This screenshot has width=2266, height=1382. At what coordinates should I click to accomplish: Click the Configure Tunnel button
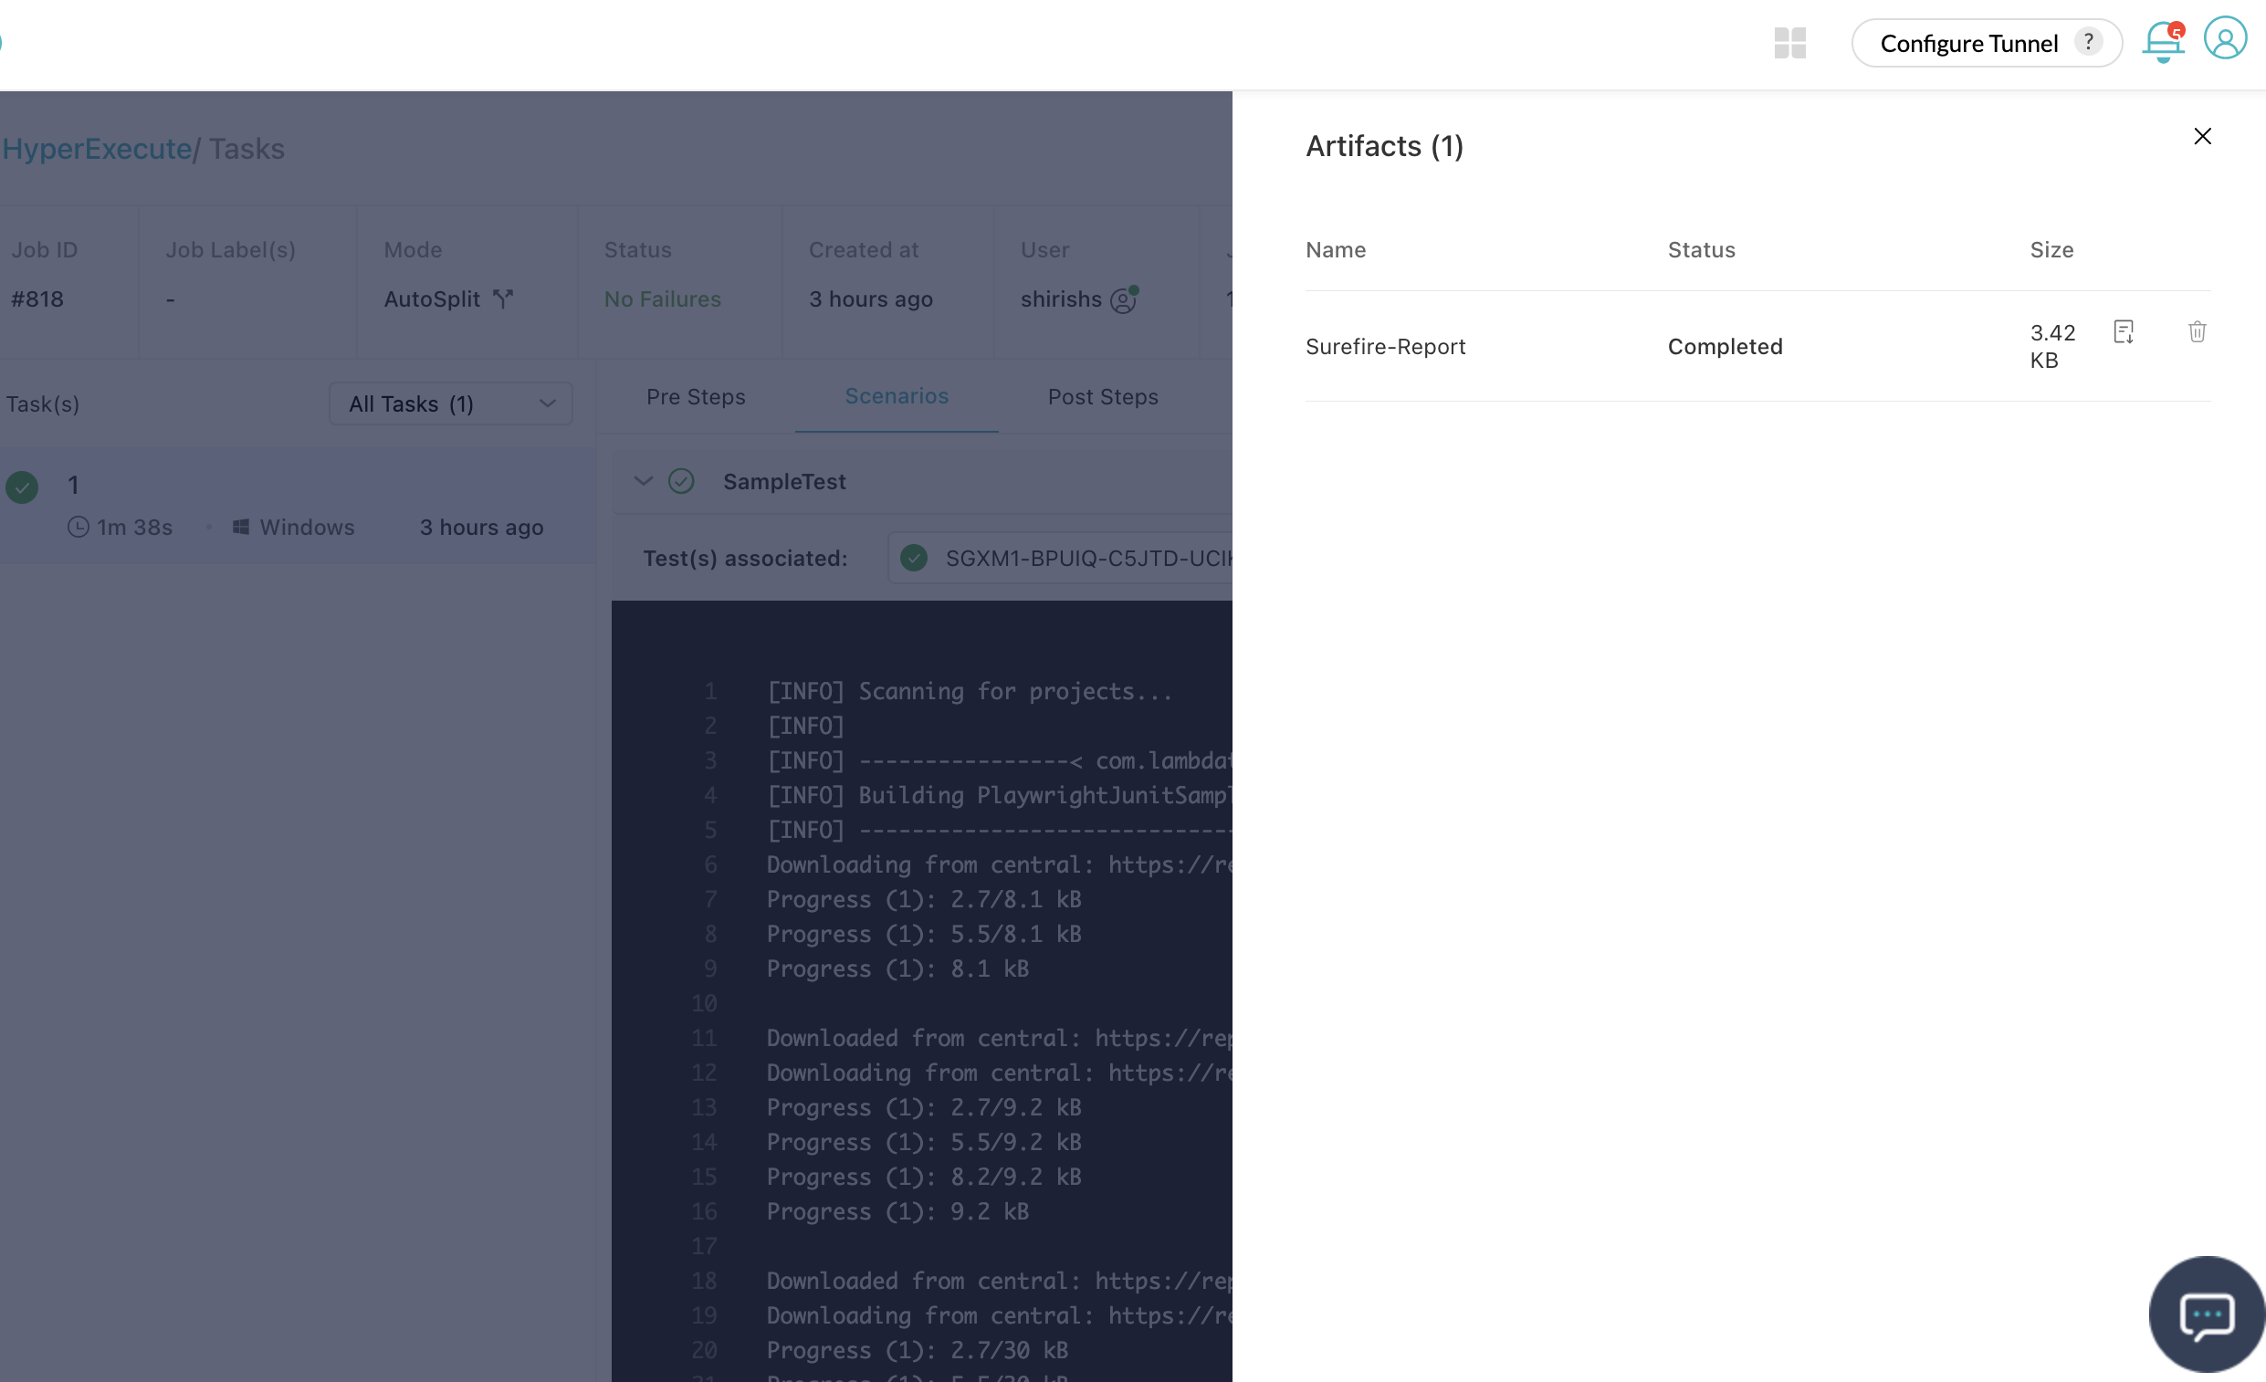tap(1968, 43)
